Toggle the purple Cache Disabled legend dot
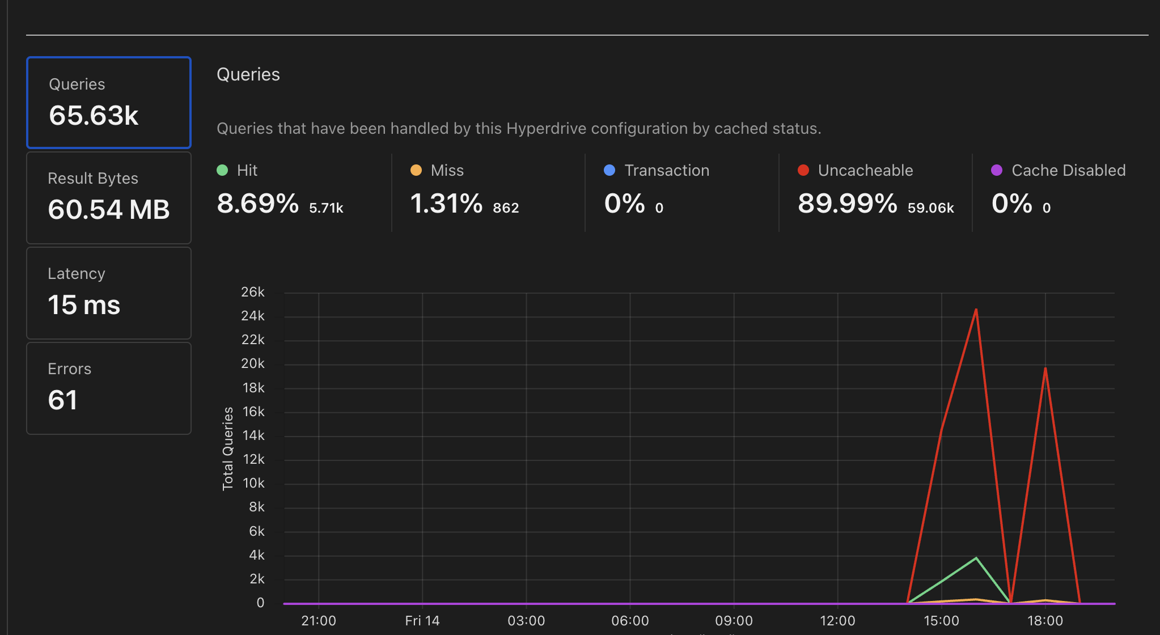The height and width of the screenshot is (635, 1160). click(x=997, y=170)
